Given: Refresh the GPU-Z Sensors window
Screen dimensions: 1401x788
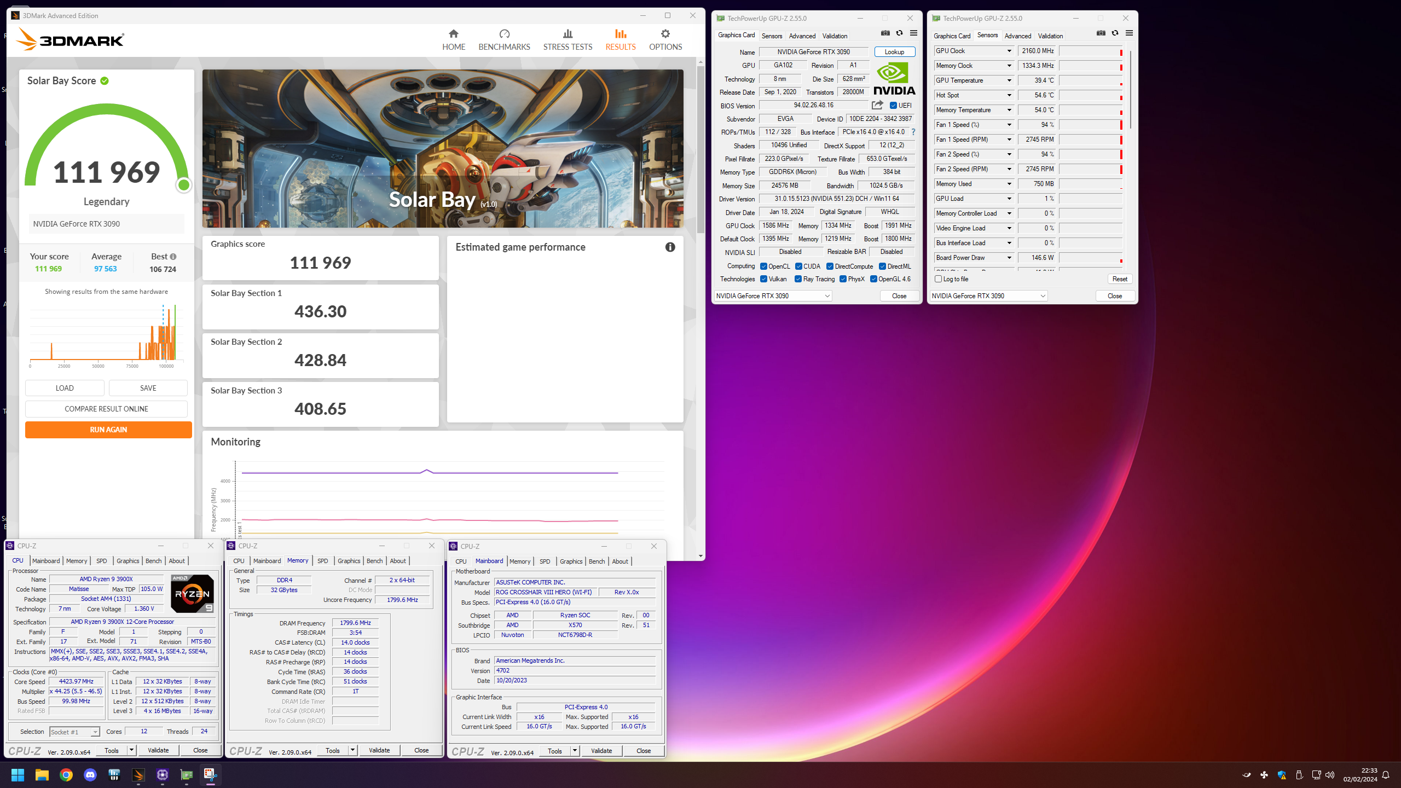Looking at the screenshot, I should (x=1115, y=33).
